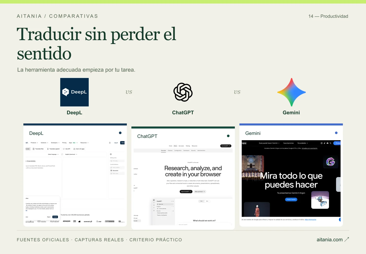This screenshot has height=254, width=366.
Task: Click Accept in DeepL cookie notice
Action: [55, 217]
